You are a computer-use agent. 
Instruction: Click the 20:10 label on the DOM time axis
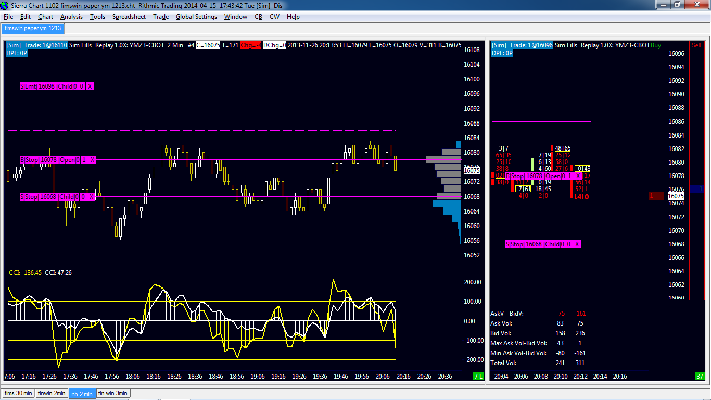click(562, 376)
